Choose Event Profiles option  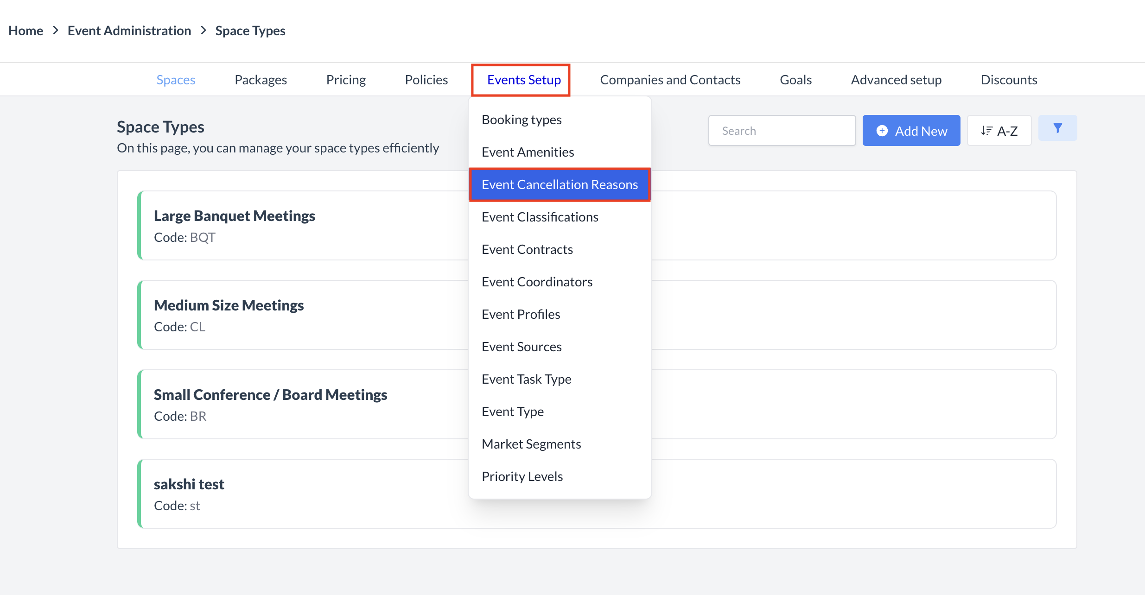pos(560,314)
